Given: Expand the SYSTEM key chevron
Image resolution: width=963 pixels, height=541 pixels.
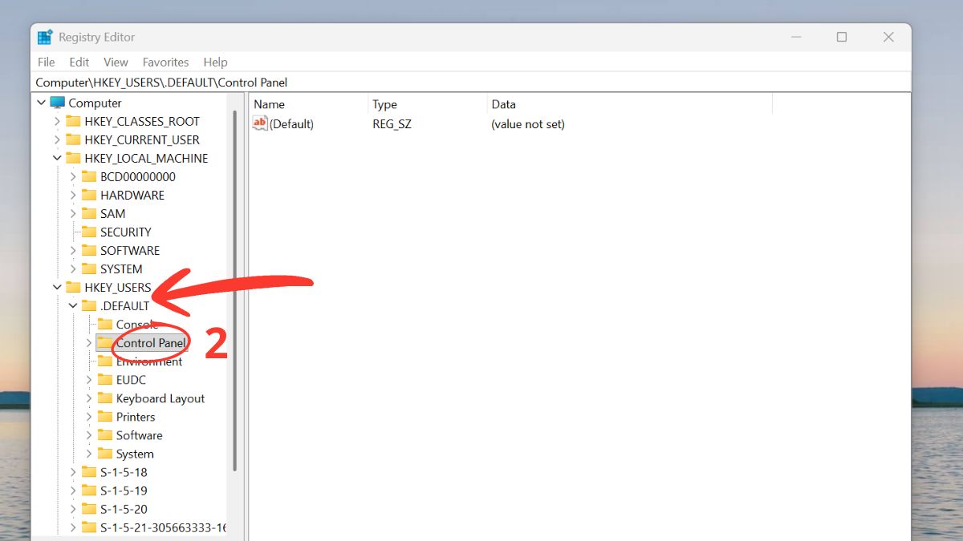Looking at the screenshot, I should point(73,268).
